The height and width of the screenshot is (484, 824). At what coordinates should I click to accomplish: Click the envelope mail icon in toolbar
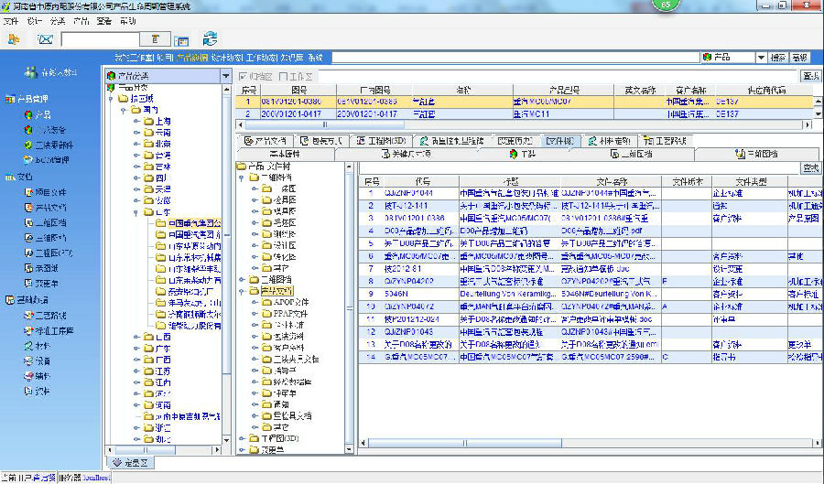click(x=43, y=38)
